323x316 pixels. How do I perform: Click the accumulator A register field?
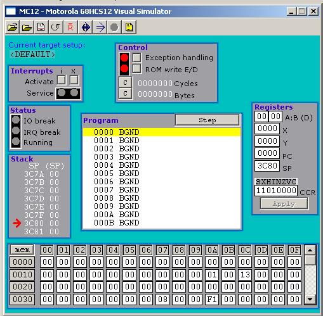(261, 117)
